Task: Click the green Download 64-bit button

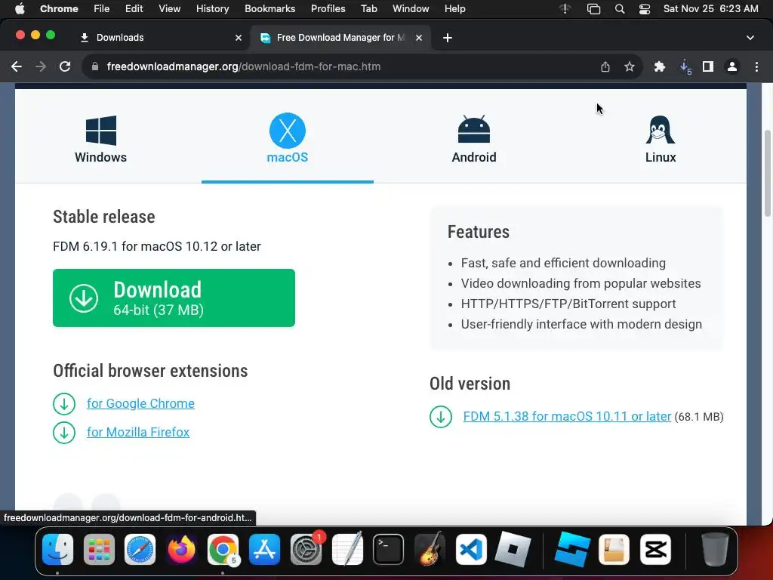Action: (174, 298)
